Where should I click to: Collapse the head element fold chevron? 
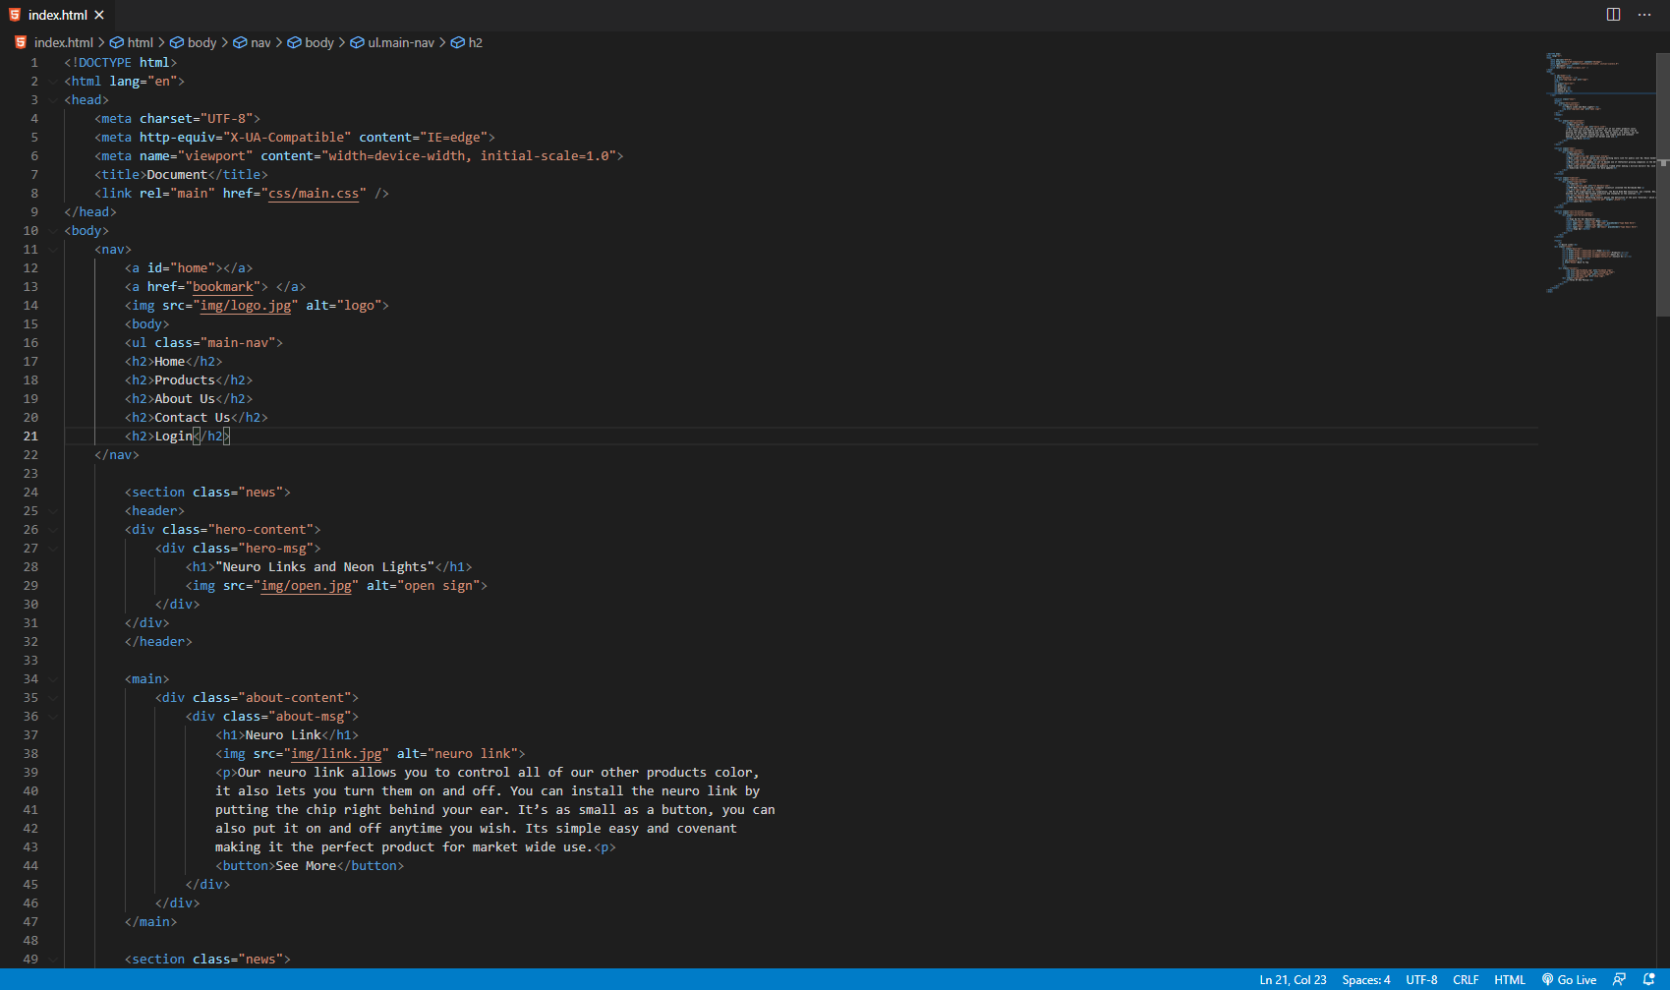coord(52,99)
